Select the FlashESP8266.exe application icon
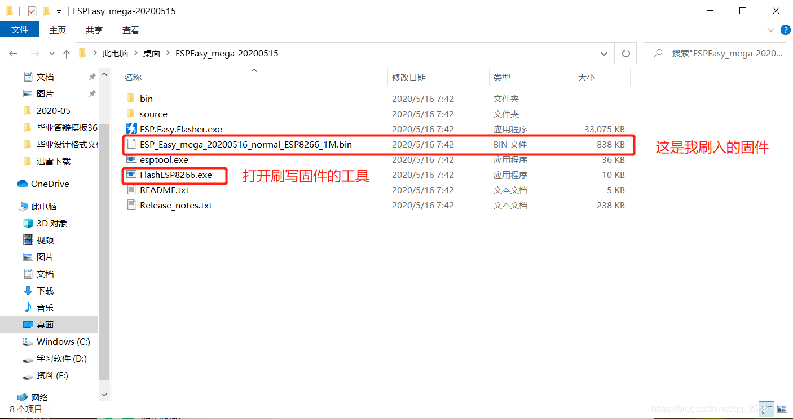The height and width of the screenshot is (419, 793). pyautogui.click(x=131, y=175)
